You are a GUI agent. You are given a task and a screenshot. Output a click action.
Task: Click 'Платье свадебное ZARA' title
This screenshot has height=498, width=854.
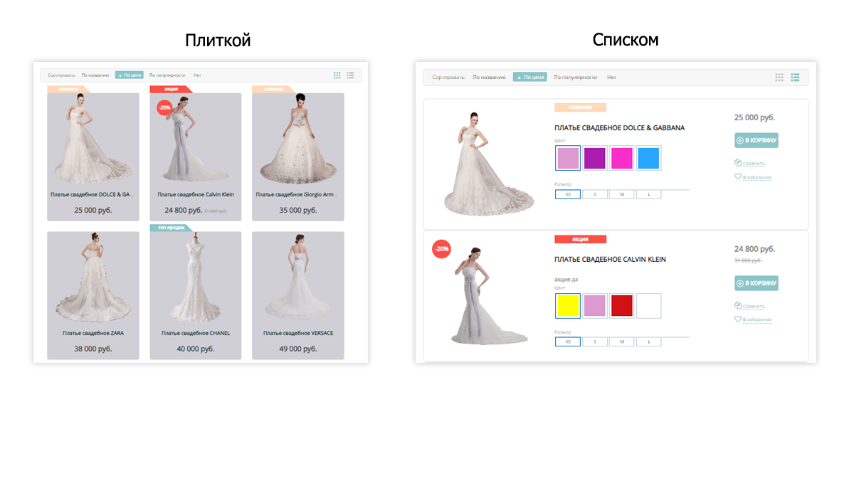(x=93, y=333)
